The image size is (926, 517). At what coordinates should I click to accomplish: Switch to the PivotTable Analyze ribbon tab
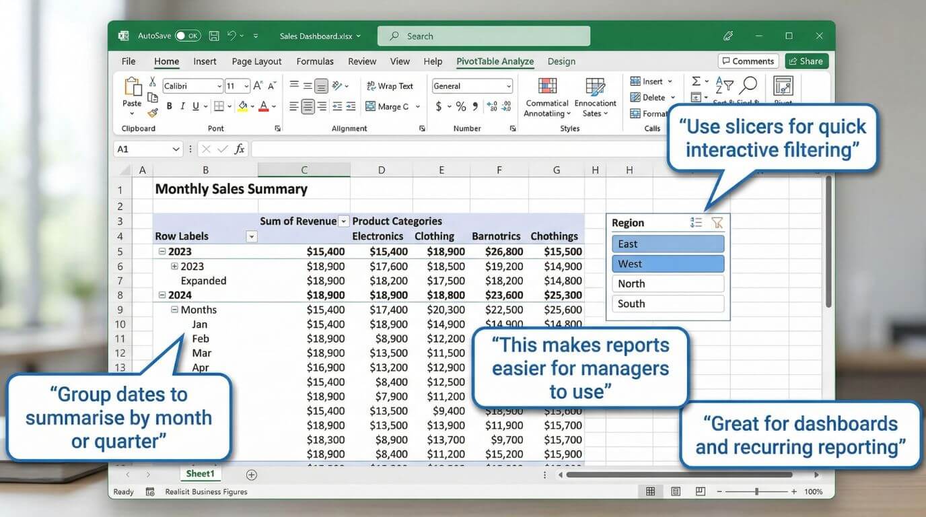(495, 61)
